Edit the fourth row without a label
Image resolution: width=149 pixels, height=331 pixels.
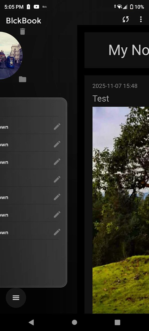(x=57, y=179)
